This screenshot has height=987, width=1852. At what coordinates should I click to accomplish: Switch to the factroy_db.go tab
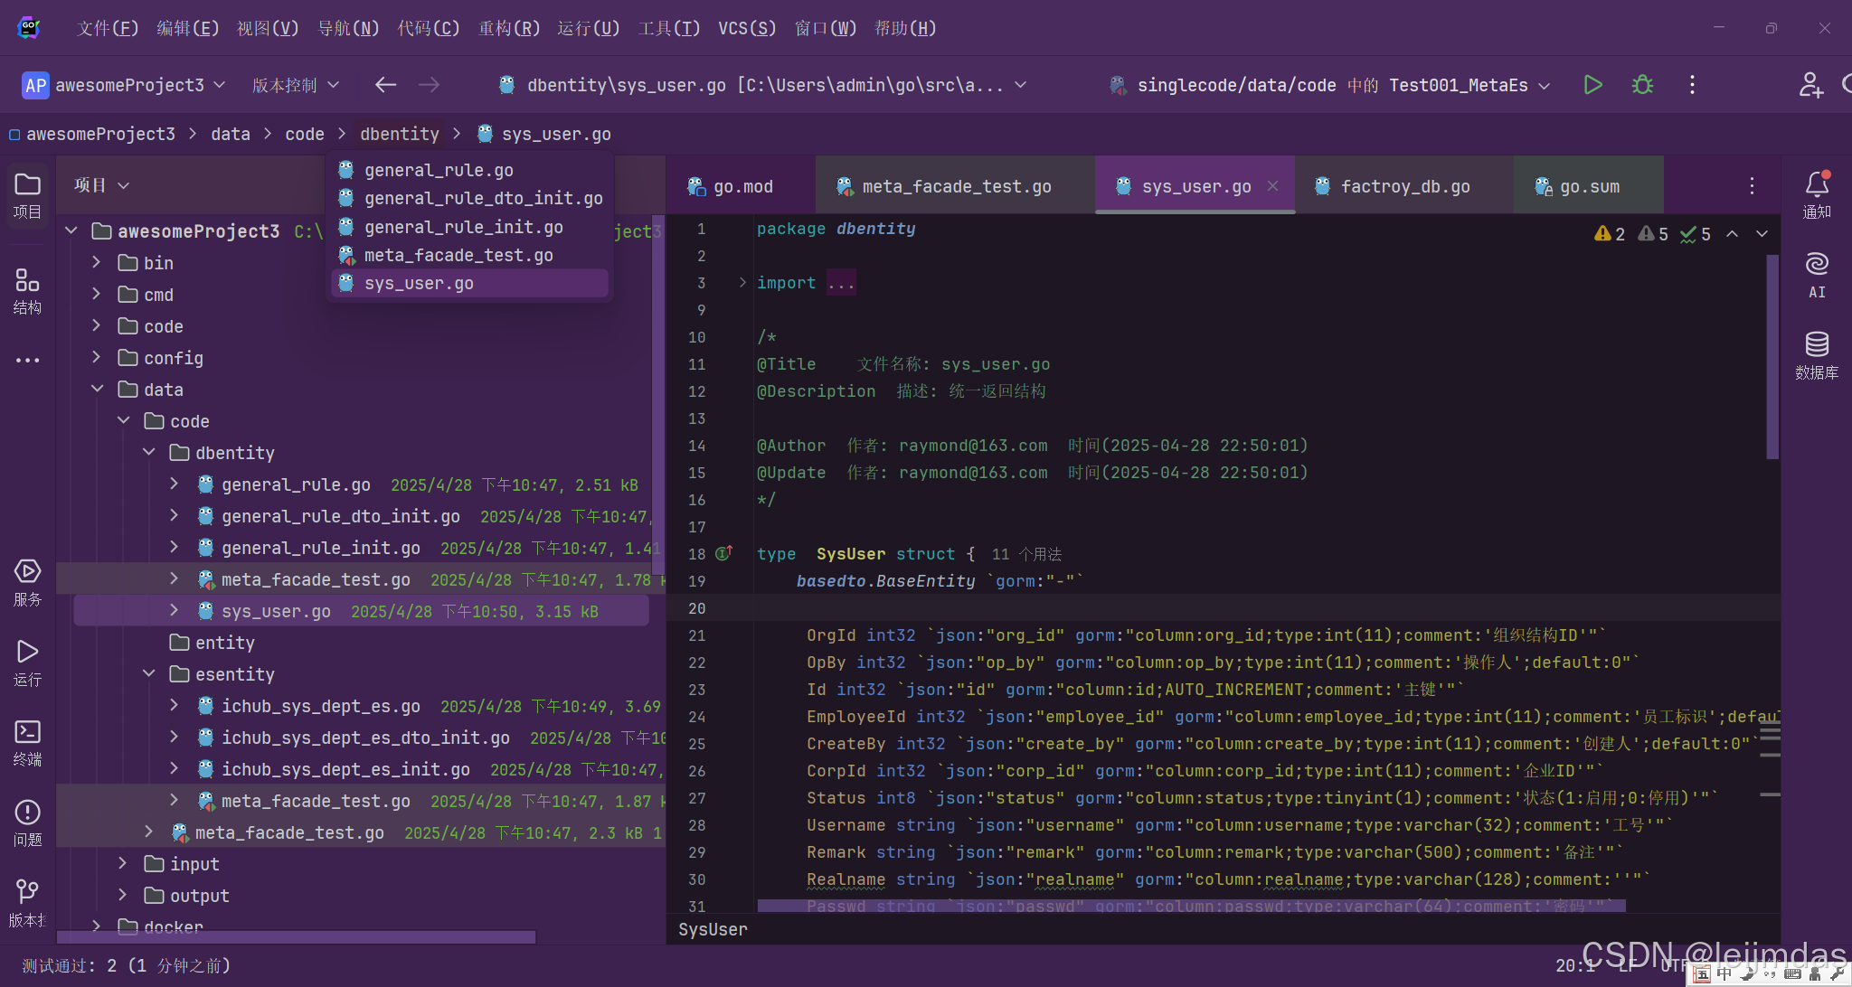(1404, 186)
